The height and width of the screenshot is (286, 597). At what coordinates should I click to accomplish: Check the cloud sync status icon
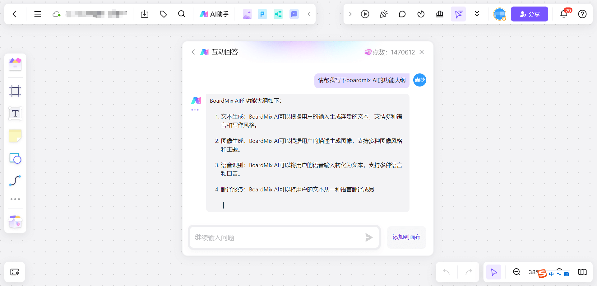click(x=56, y=14)
